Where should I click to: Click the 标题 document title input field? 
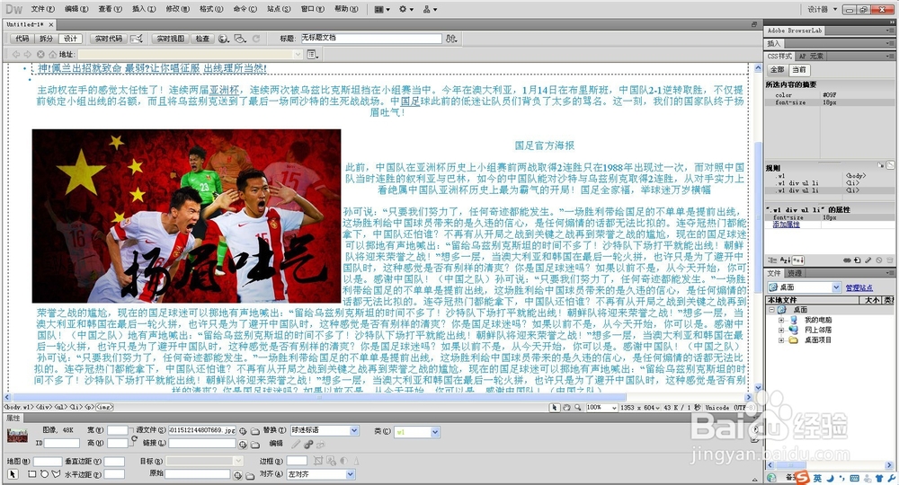coord(371,39)
